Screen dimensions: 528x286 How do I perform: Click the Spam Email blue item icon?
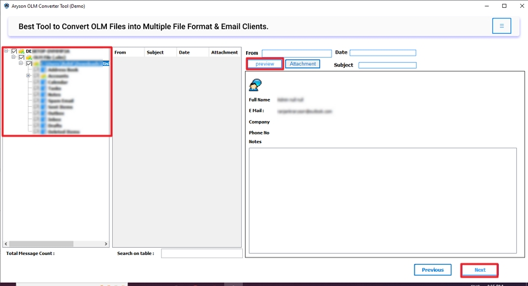[43, 100]
